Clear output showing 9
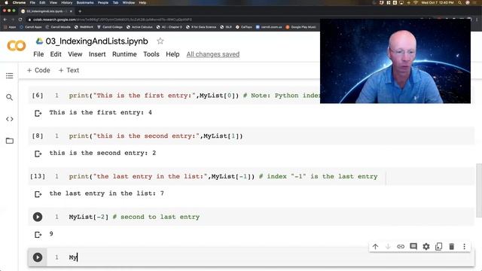Screen dimensions: 482x271 click(x=38, y=235)
